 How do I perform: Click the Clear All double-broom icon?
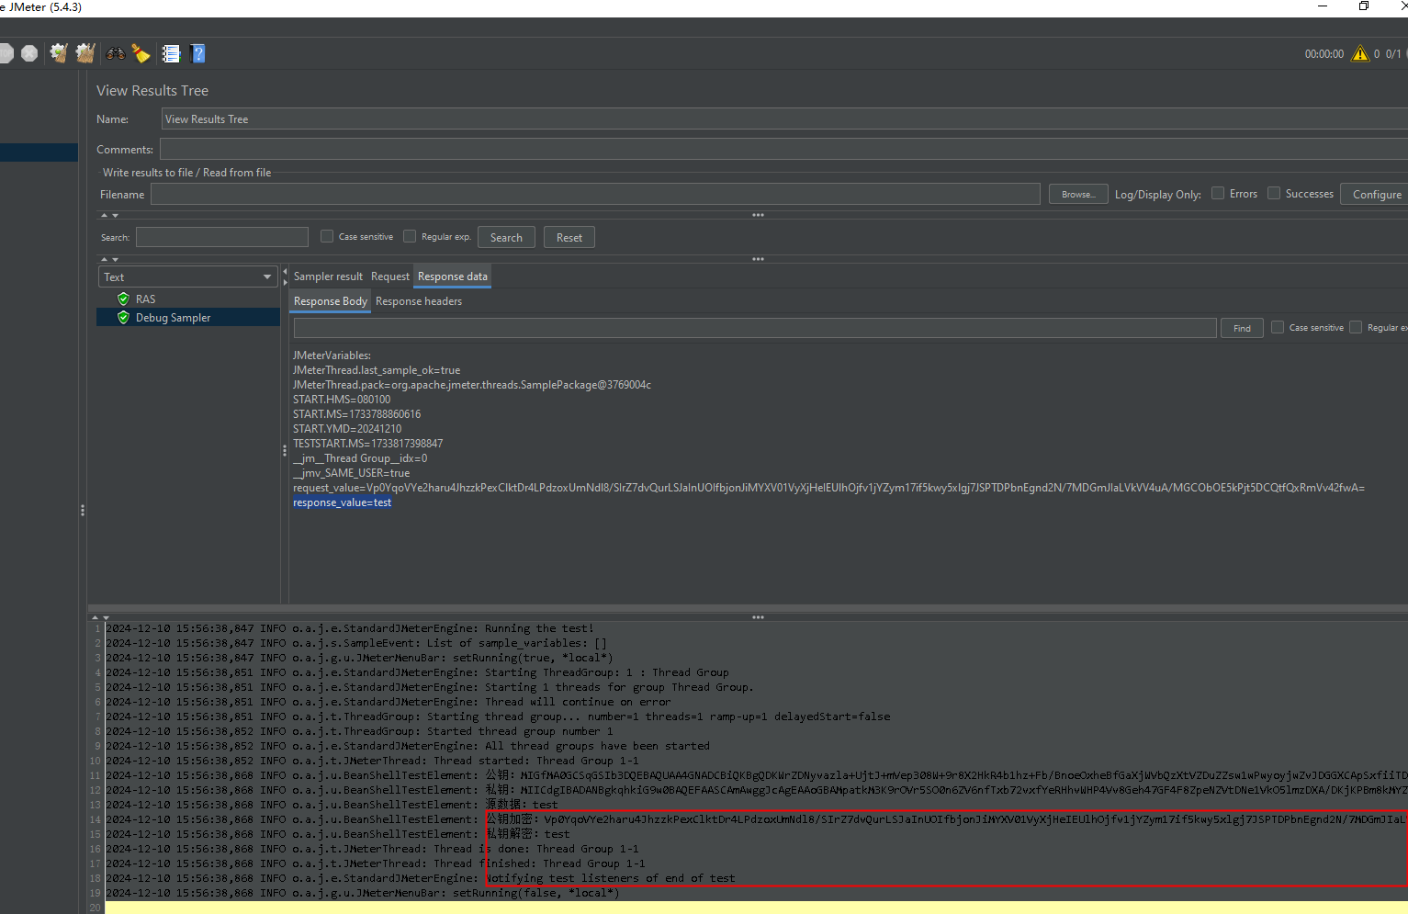85,53
